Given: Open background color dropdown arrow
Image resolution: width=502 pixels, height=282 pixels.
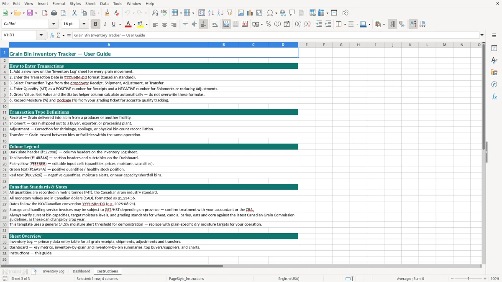Looking at the screenshot, I should pos(146,24).
